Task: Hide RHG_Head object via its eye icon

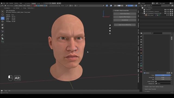Action: [169, 15]
